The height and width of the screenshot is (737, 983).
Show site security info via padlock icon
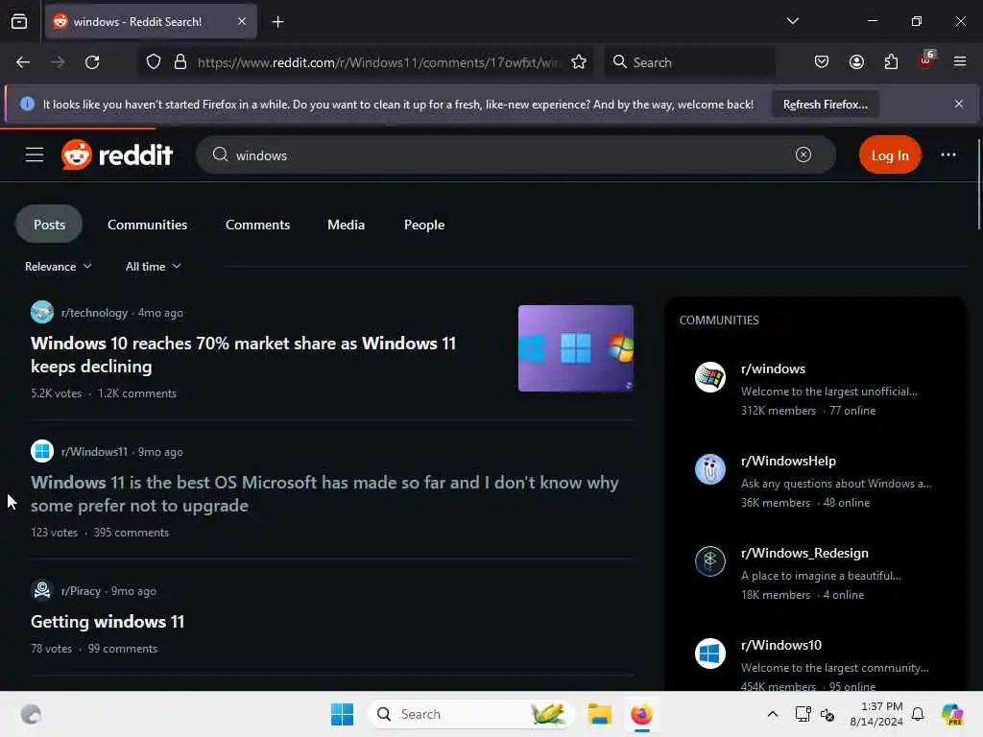(180, 62)
